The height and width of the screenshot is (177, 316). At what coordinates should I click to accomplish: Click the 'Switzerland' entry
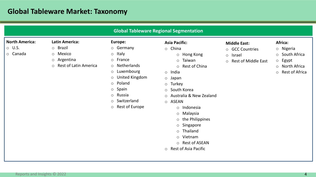point(127,101)
